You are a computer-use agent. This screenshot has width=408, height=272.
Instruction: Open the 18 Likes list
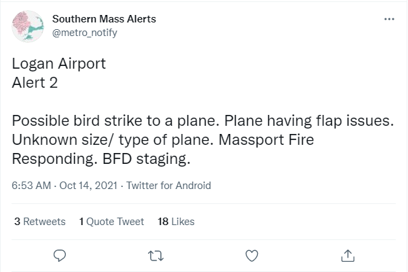176,222
